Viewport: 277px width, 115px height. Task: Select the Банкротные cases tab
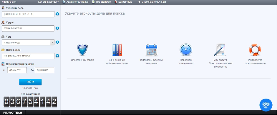pos(123,2)
